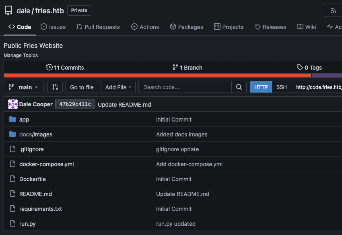Open the docs/images folder

point(36,134)
